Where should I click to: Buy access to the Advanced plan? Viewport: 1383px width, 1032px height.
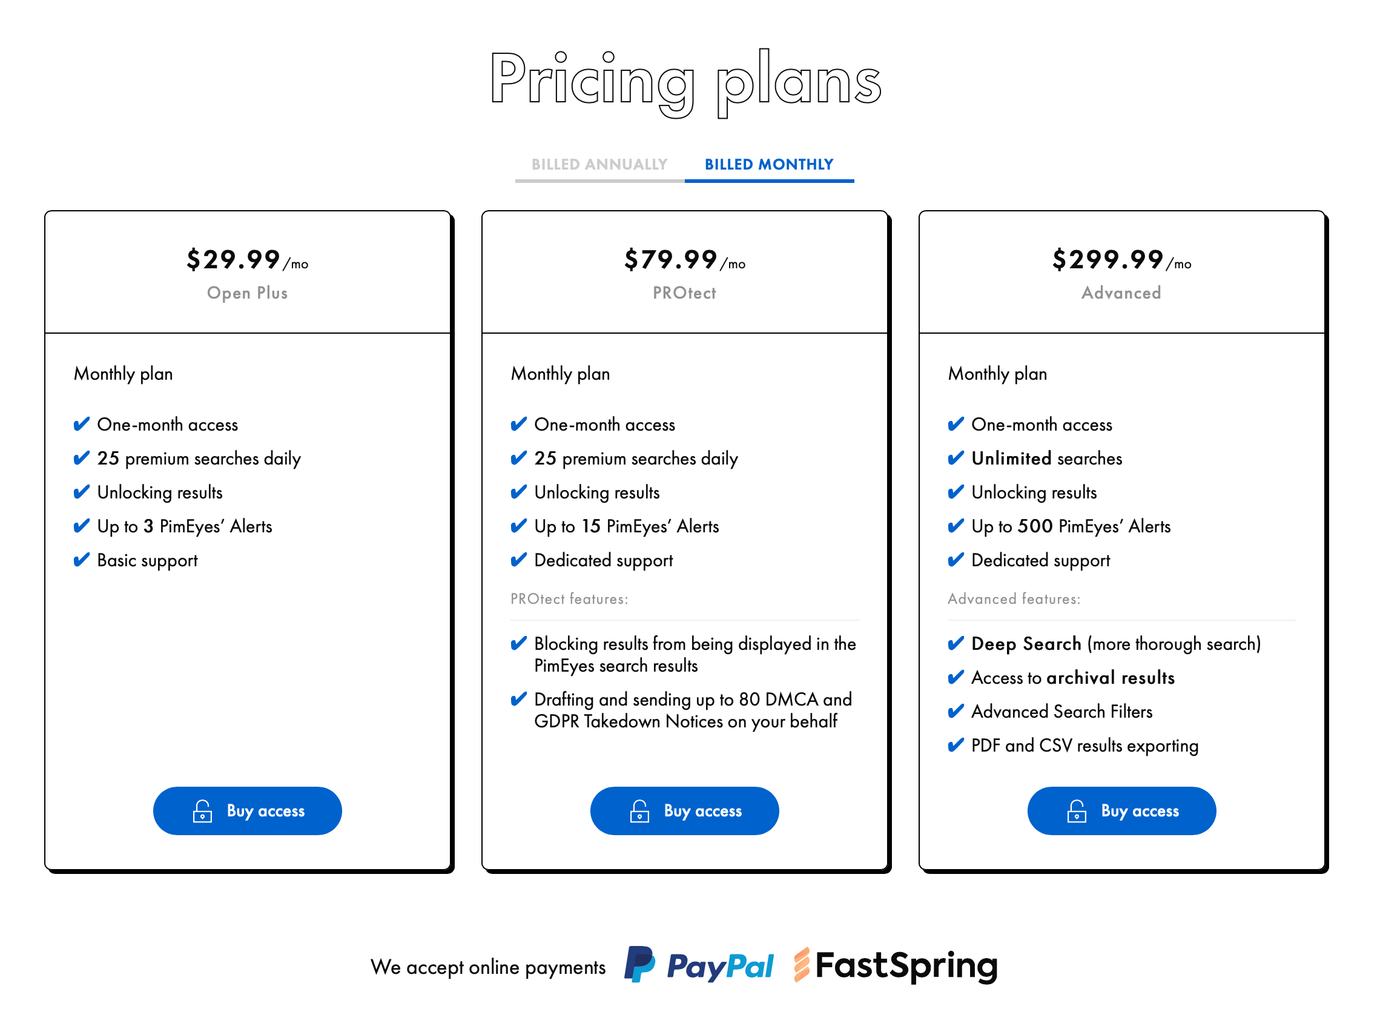pyautogui.click(x=1122, y=811)
